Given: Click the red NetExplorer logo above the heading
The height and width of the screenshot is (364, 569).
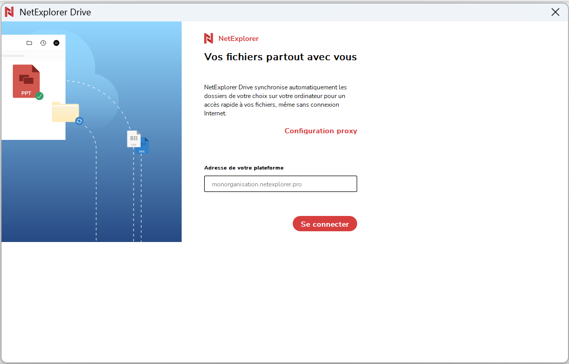Looking at the screenshot, I should pos(209,38).
